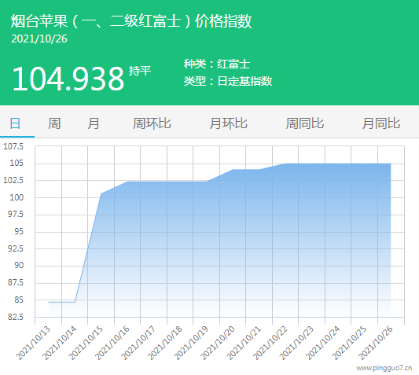This screenshot has width=419, height=375.
Task: Click the 2021/10/22 data point on chart
Action: [285, 164]
